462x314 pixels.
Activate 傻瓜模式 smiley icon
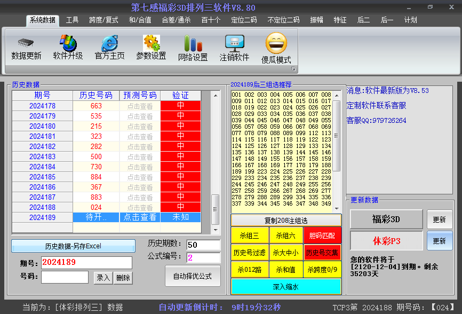pos(276,43)
